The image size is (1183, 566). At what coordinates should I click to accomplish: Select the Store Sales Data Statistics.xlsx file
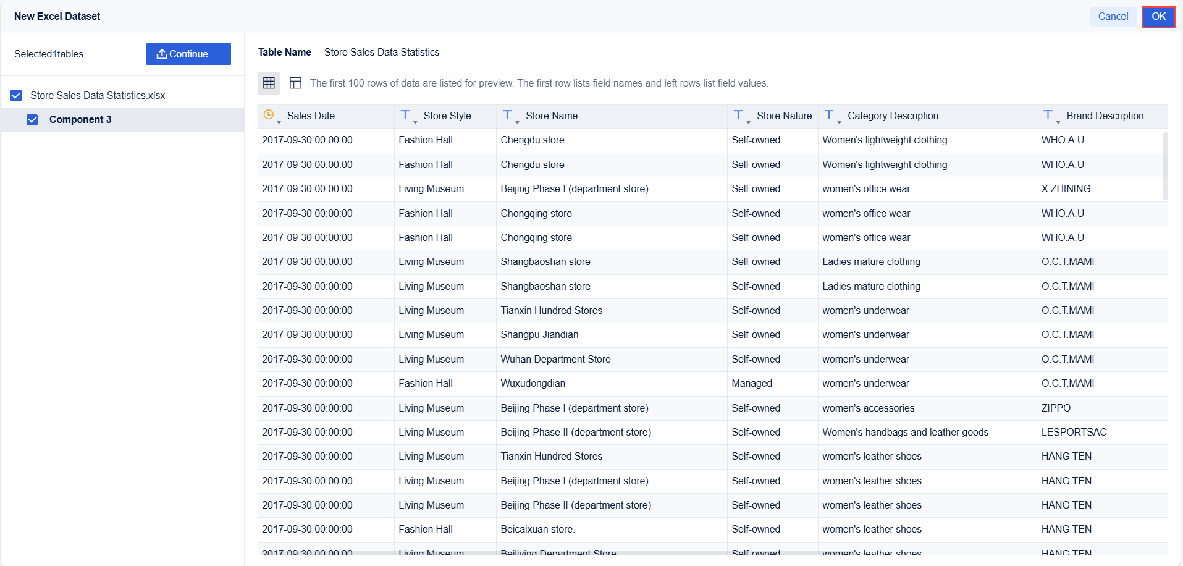98,95
